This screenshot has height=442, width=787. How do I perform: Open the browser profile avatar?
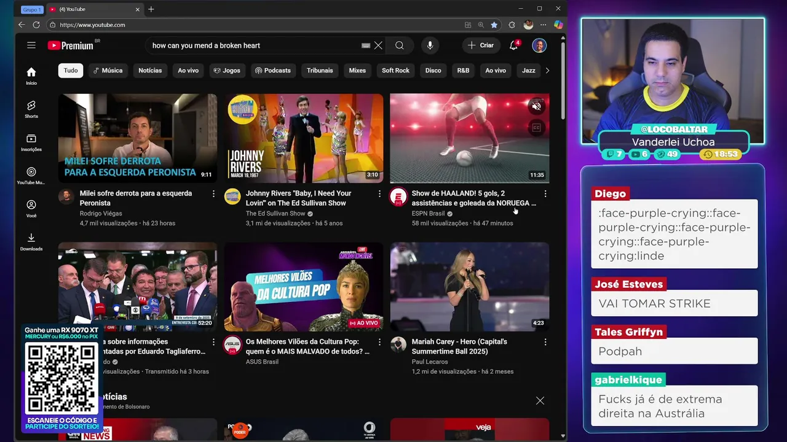click(528, 25)
